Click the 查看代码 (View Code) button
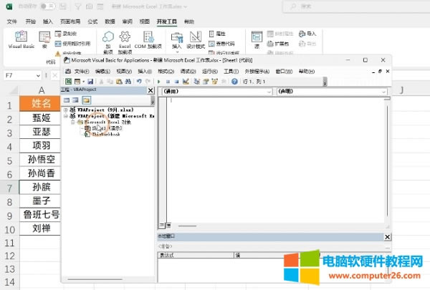This screenshot has width=430, height=290. pyautogui.click(x=226, y=43)
